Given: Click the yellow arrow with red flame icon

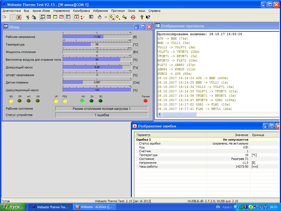Looking at the screenshot, I should (x=112, y=17).
